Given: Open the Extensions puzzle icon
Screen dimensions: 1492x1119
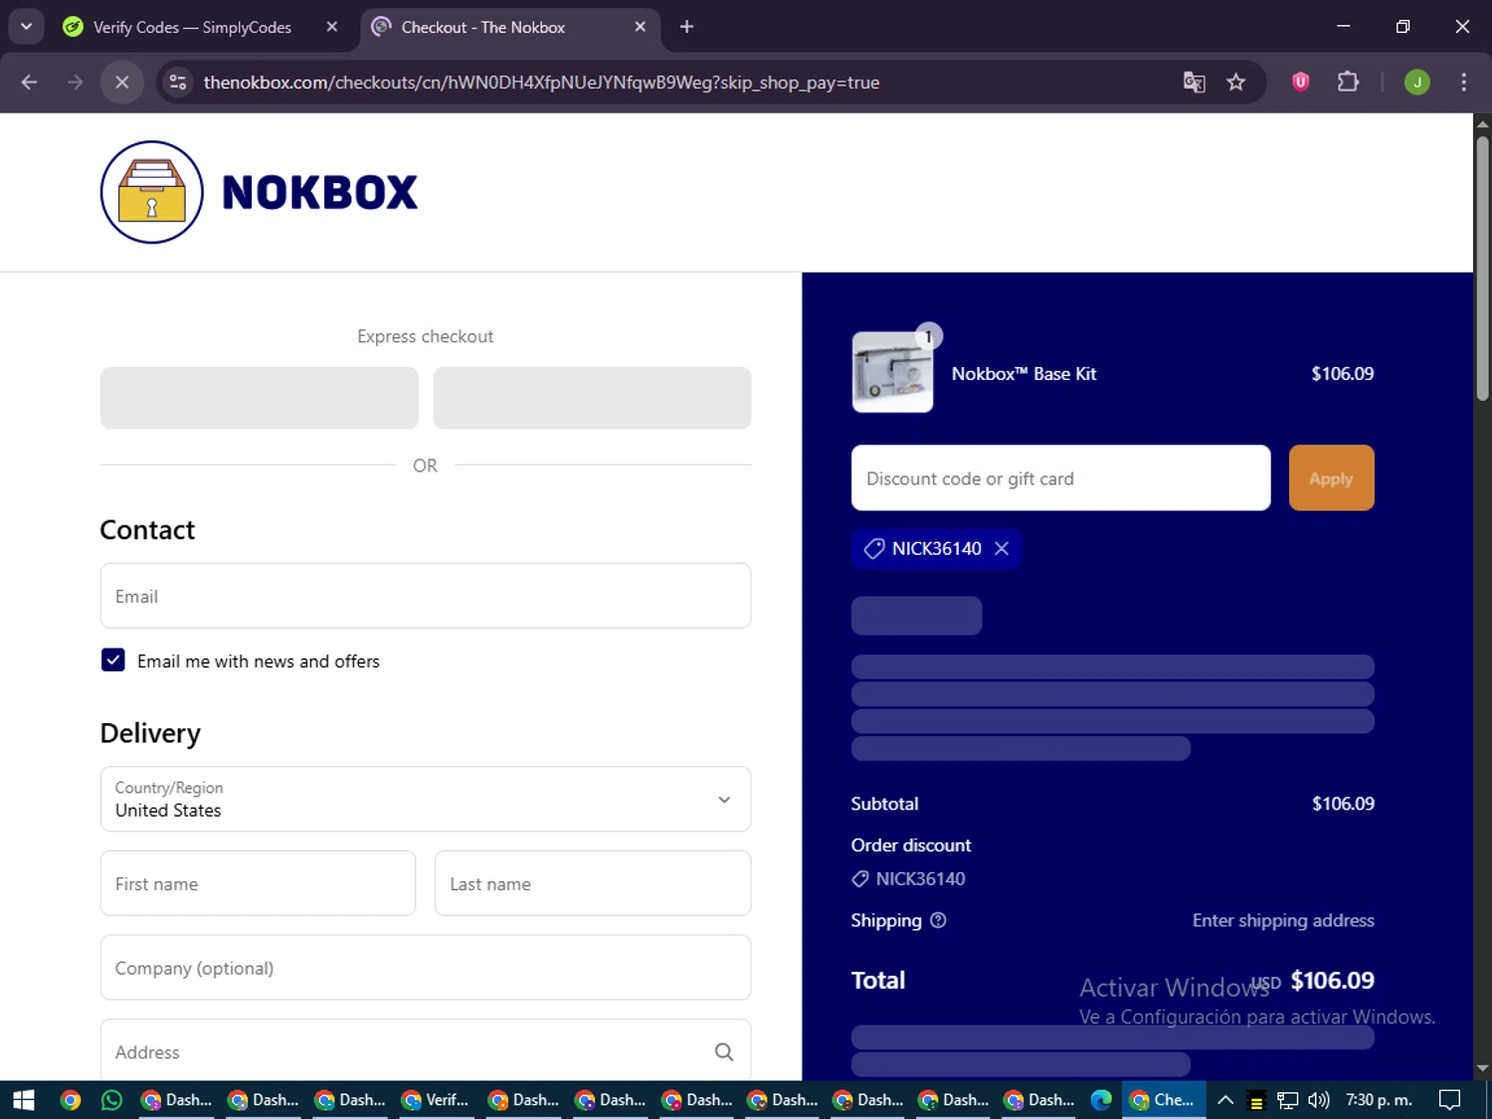Looking at the screenshot, I should (x=1348, y=83).
